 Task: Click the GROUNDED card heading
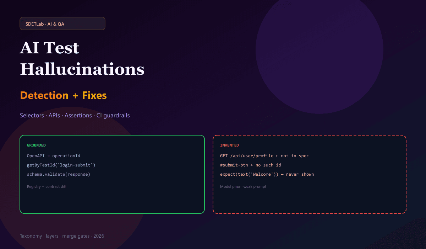point(36,145)
